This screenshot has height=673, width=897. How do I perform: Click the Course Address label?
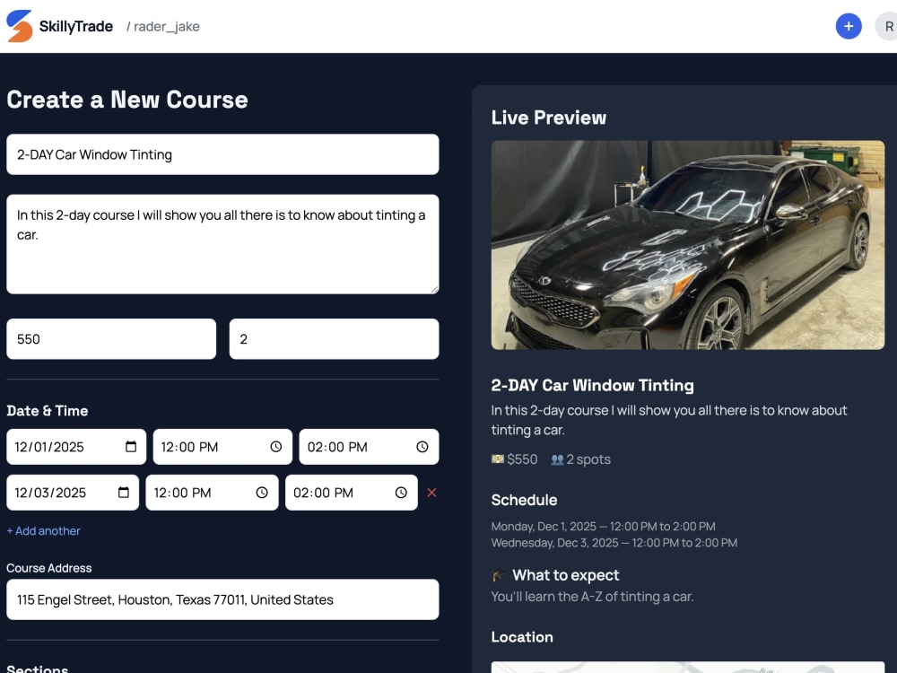click(49, 568)
